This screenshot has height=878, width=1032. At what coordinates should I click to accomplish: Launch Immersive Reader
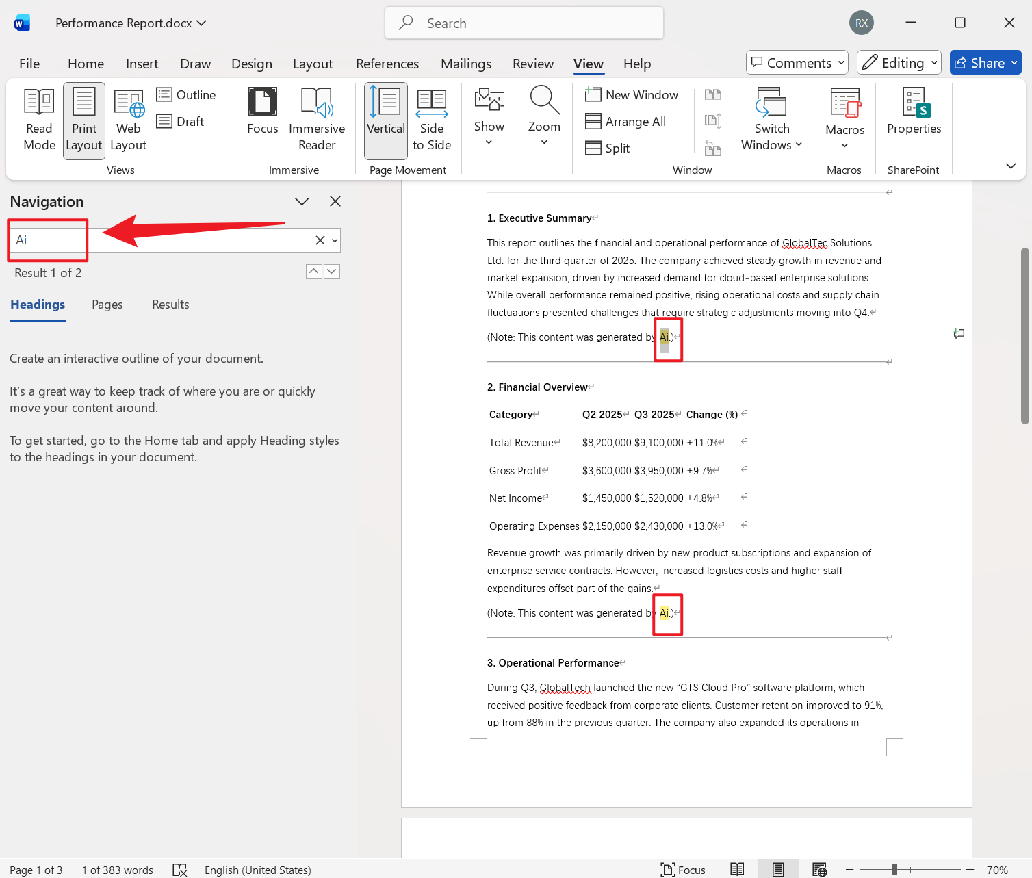point(317,120)
